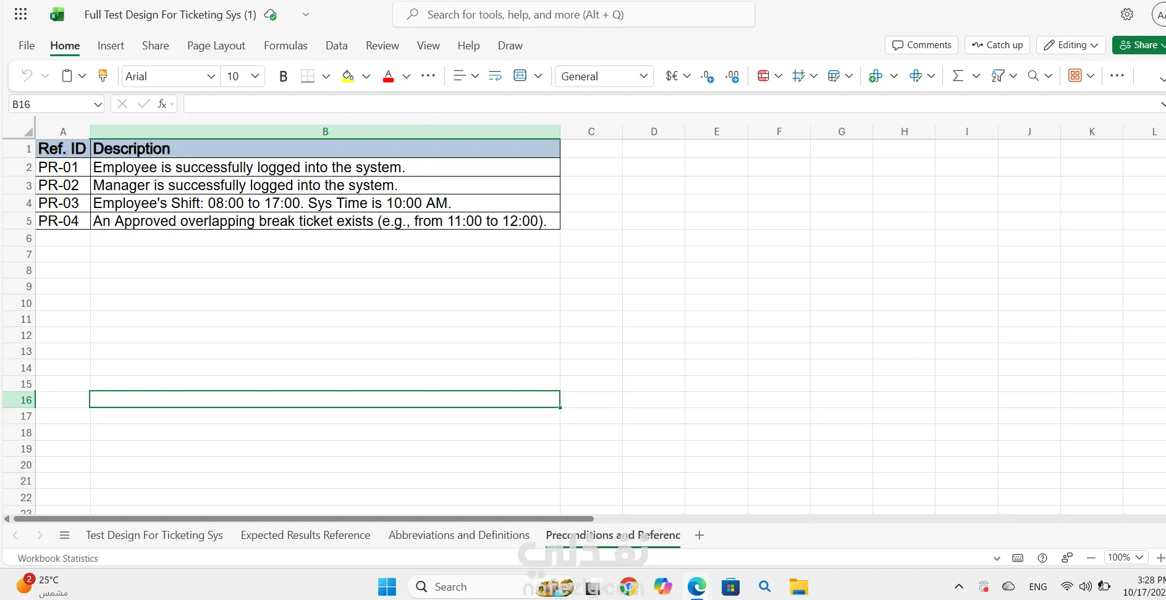The image size is (1166, 600).
Task: Select the Format Painter brush
Action: click(x=103, y=75)
